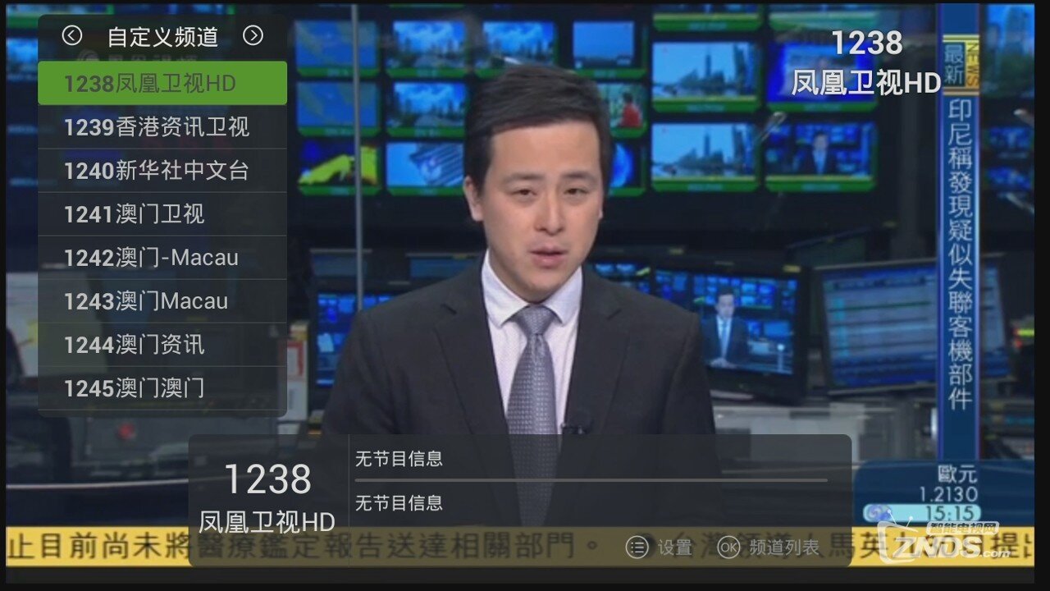Click 凤凰卫视HD name in bottom info bar
This screenshot has width=1050, height=591.
[x=267, y=522]
